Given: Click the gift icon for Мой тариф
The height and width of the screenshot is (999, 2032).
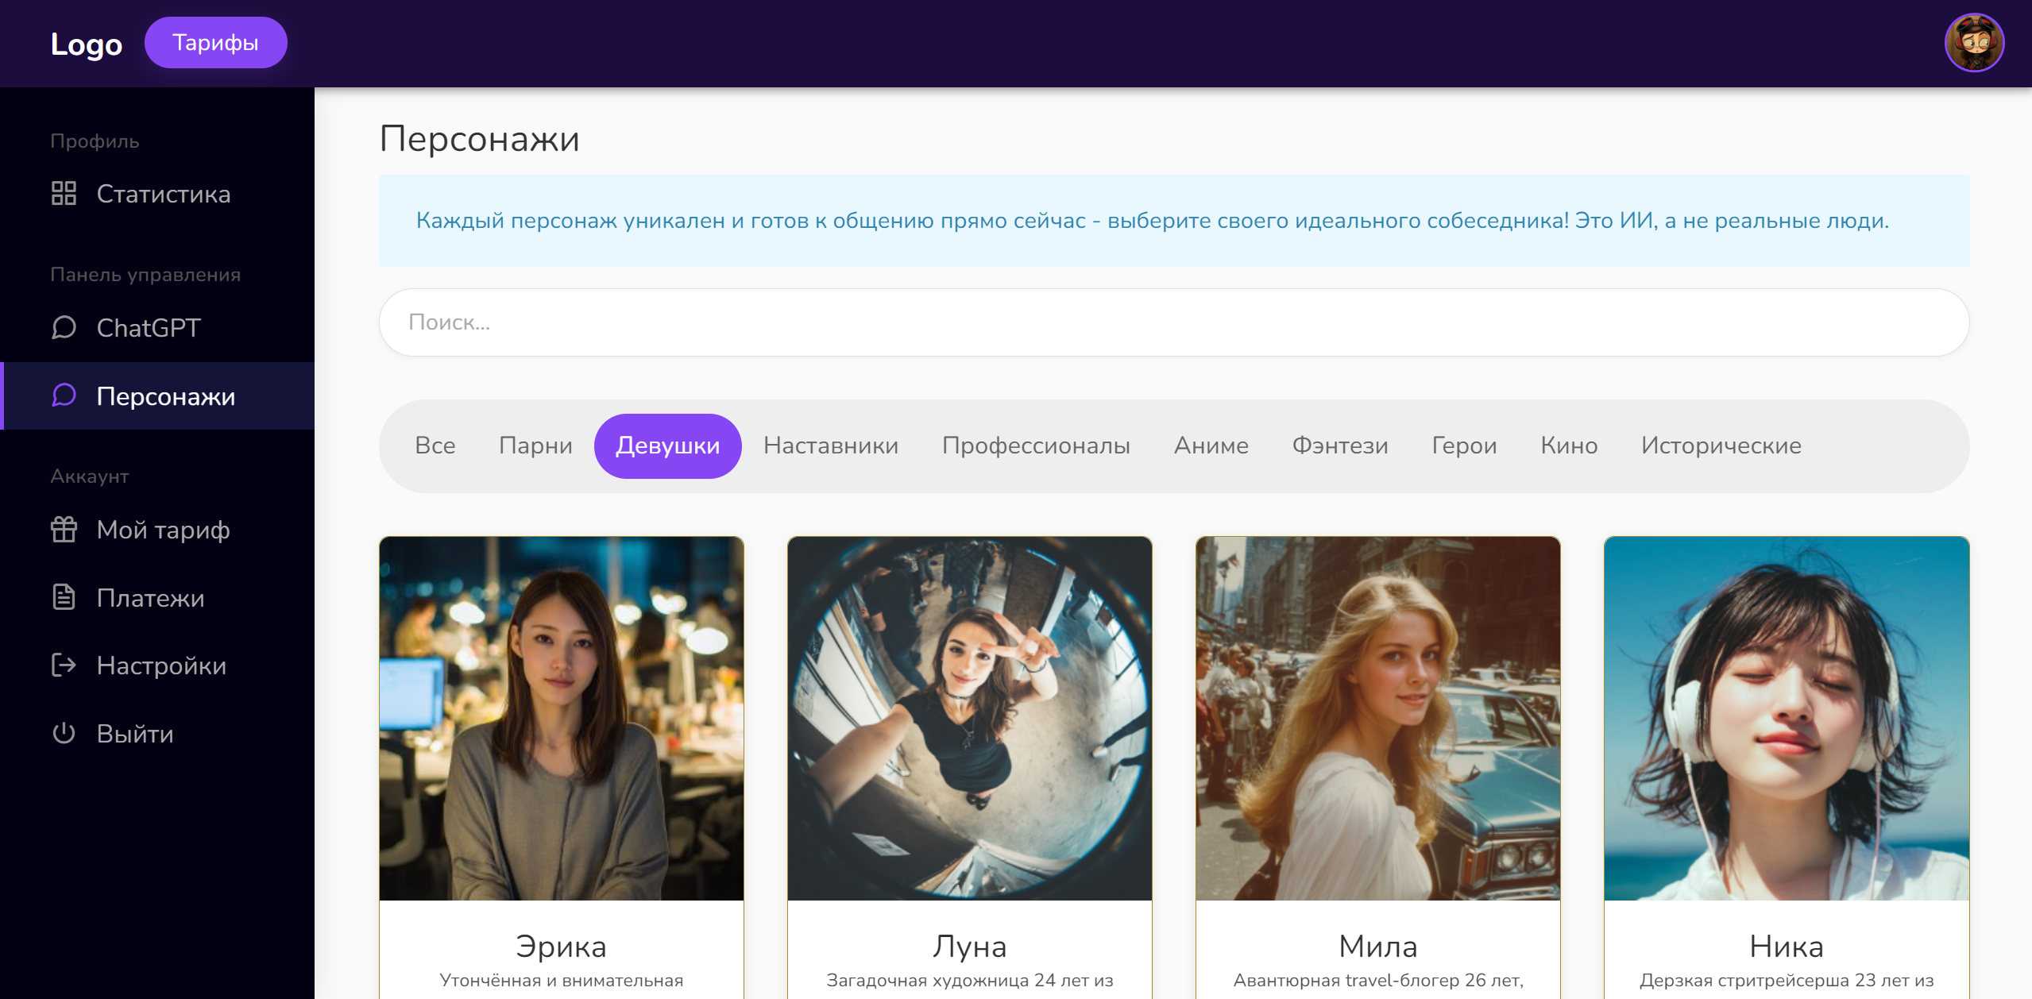Looking at the screenshot, I should tap(64, 530).
